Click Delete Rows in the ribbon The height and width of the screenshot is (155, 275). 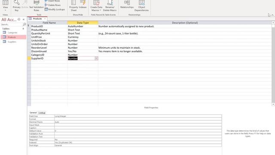pyautogui.click(x=52, y=5)
